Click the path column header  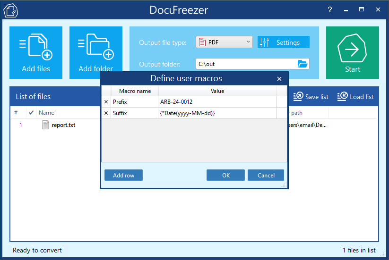pyautogui.click(x=308, y=113)
